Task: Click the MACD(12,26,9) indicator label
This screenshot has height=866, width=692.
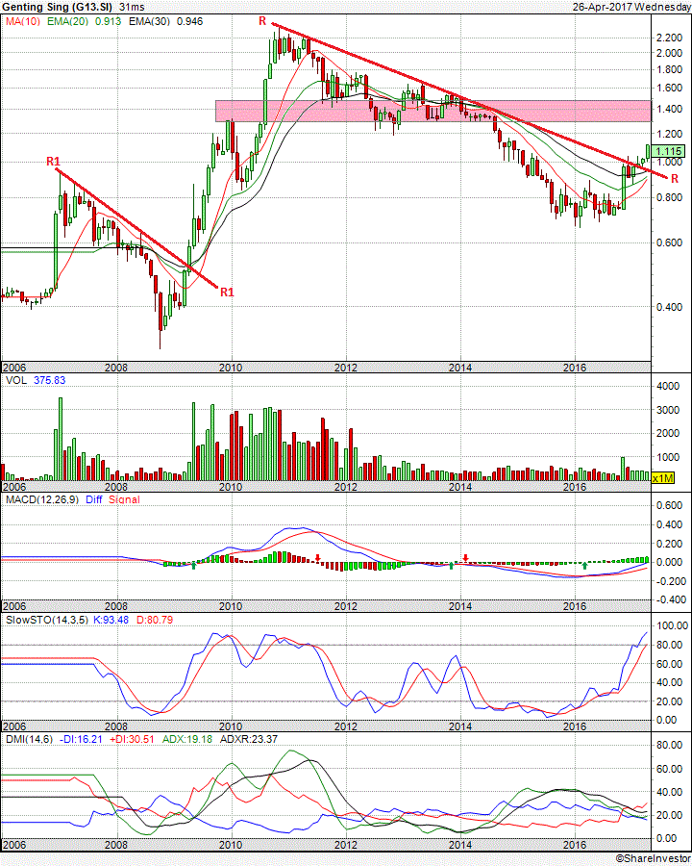Action: tap(42, 499)
